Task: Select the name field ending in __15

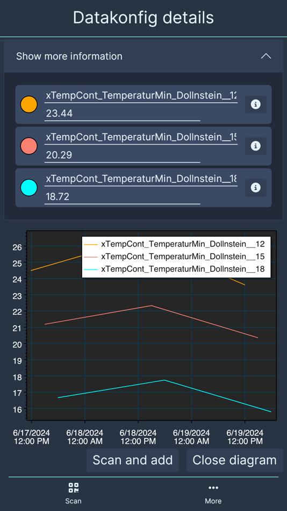Action: 141,137
